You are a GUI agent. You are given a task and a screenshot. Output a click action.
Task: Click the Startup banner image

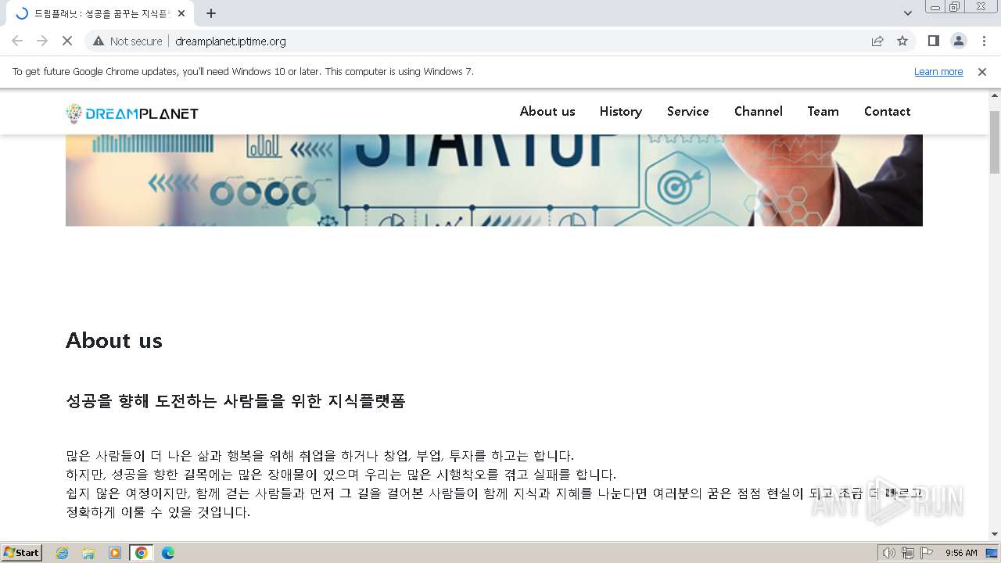[494, 180]
